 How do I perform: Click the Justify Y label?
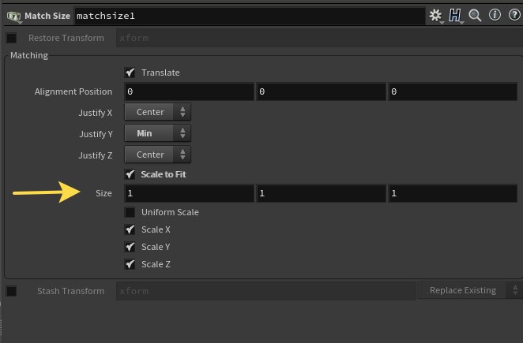pyautogui.click(x=96, y=134)
